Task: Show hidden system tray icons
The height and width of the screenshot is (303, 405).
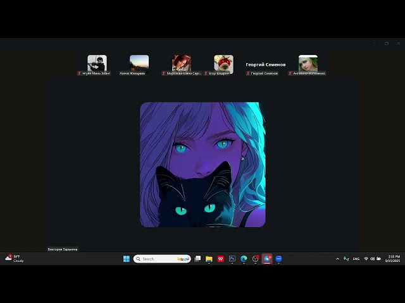Action: pos(337,259)
